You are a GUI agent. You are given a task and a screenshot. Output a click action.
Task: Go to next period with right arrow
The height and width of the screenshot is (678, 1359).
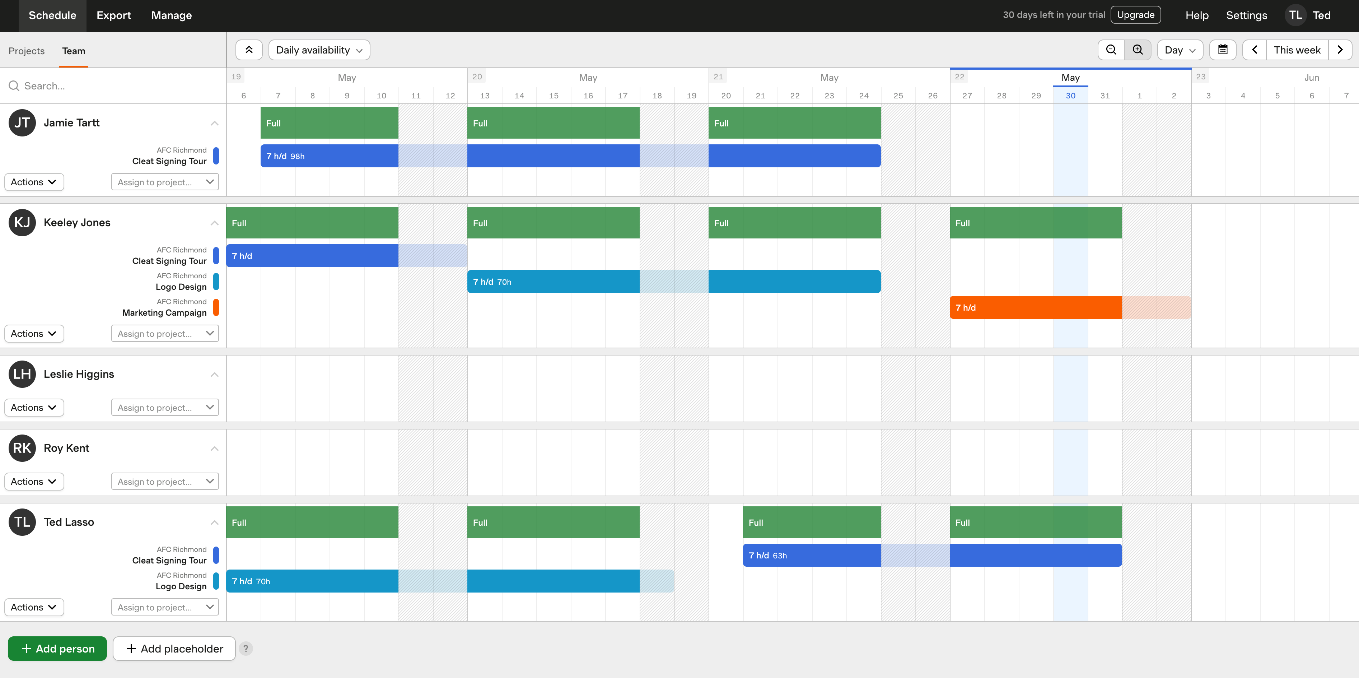(1340, 50)
